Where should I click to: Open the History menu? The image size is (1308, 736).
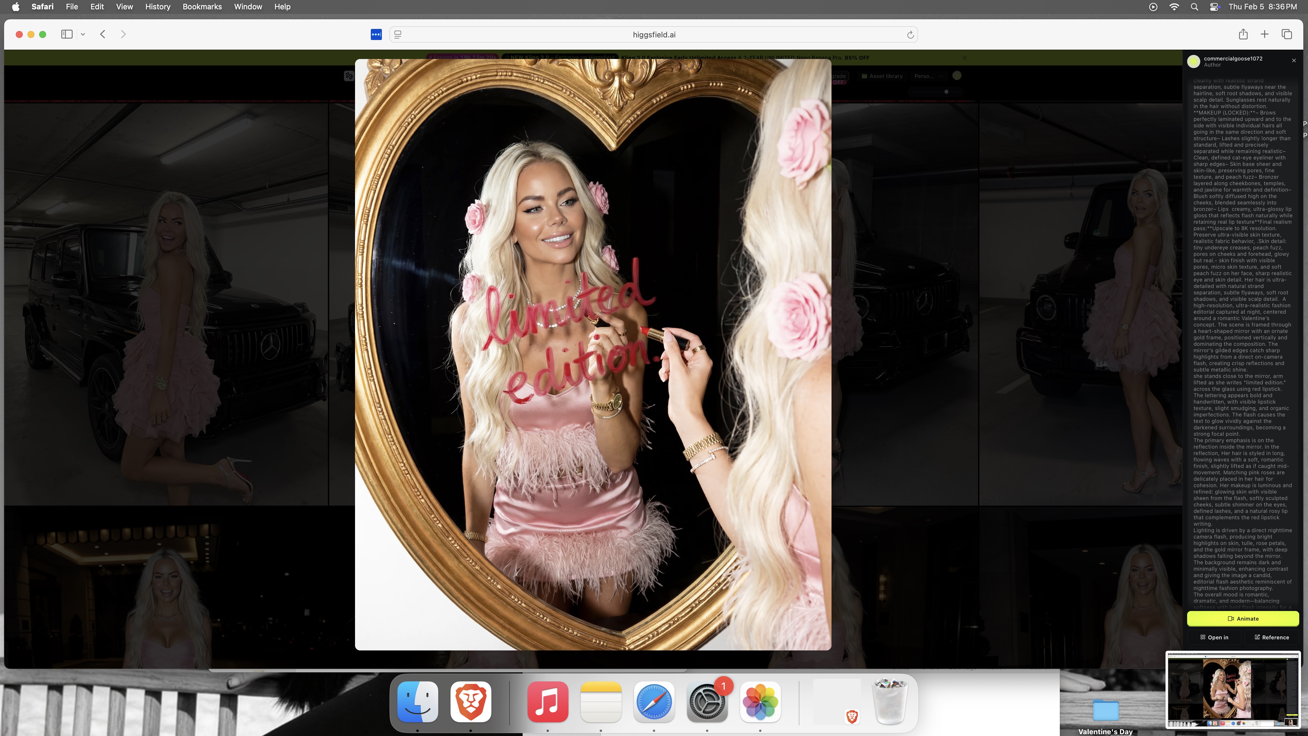coord(157,7)
